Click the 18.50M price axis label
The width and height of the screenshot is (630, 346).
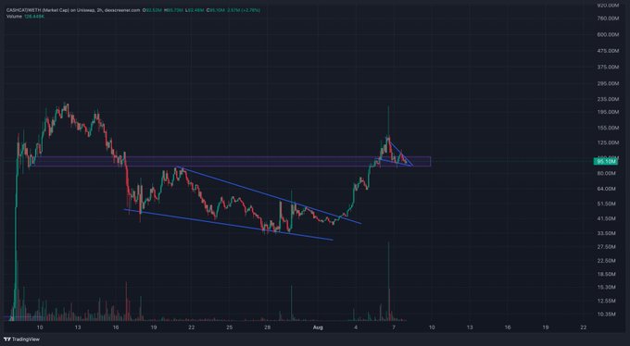point(607,274)
